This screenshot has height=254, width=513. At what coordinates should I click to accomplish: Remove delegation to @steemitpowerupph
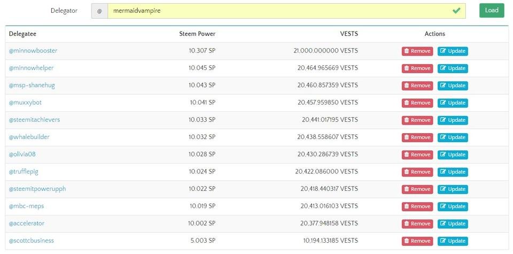(x=417, y=189)
